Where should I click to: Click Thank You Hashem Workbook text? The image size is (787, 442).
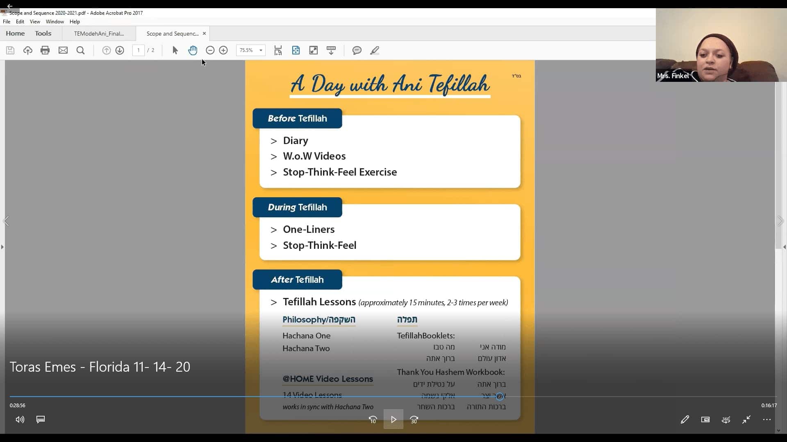(450, 372)
